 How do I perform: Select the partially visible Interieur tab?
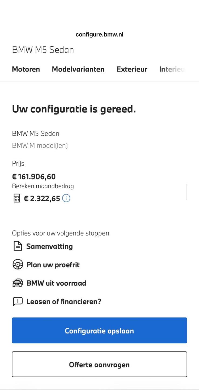point(172,69)
